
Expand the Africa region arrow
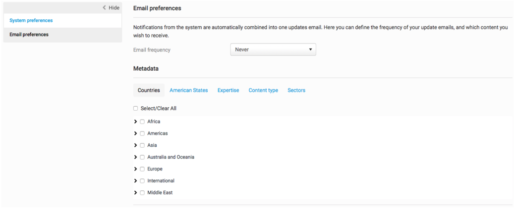pyautogui.click(x=135, y=122)
